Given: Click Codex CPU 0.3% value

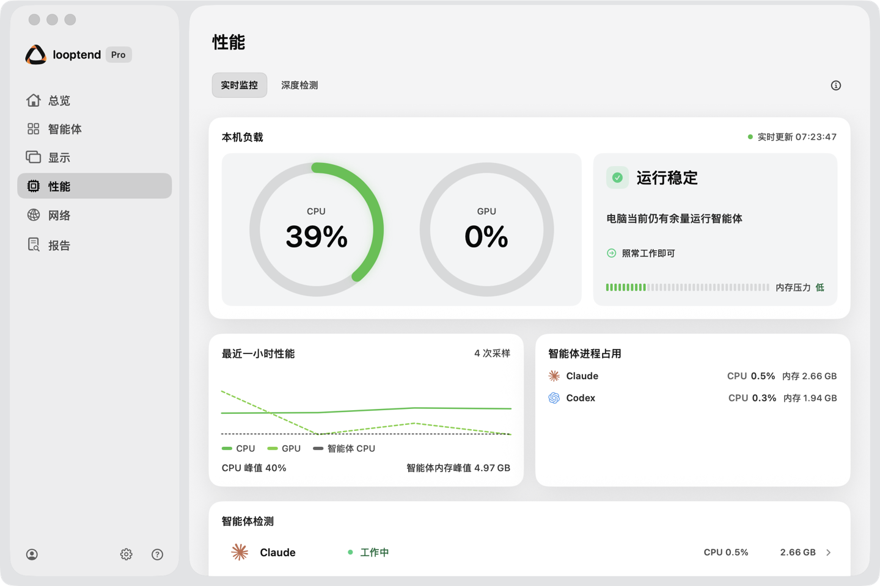Looking at the screenshot, I should tap(752, 398).
